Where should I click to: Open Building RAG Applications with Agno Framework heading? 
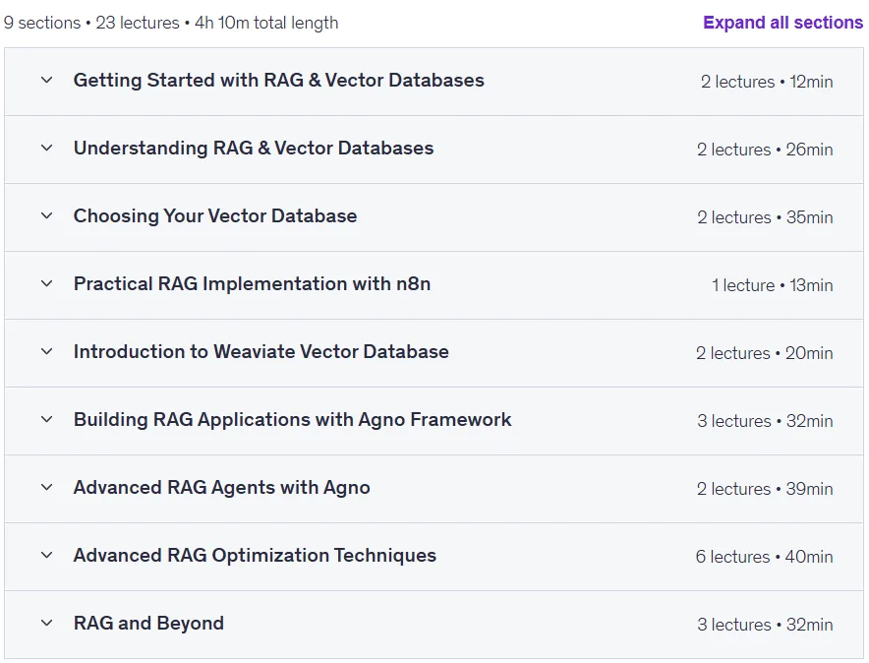coord(293,420)
